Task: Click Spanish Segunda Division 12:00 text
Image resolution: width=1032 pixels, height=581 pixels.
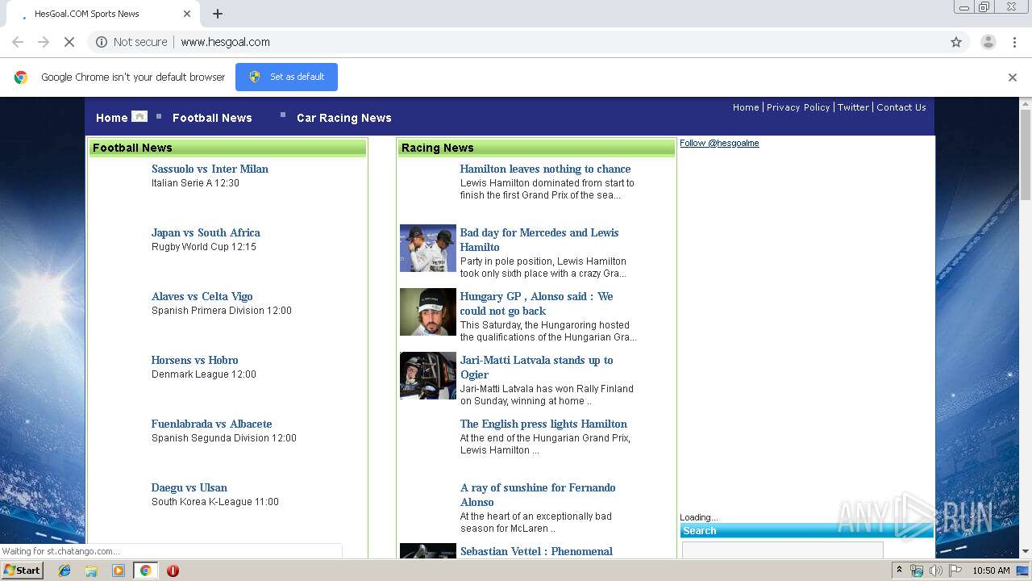Action: [x=224, y=438]
